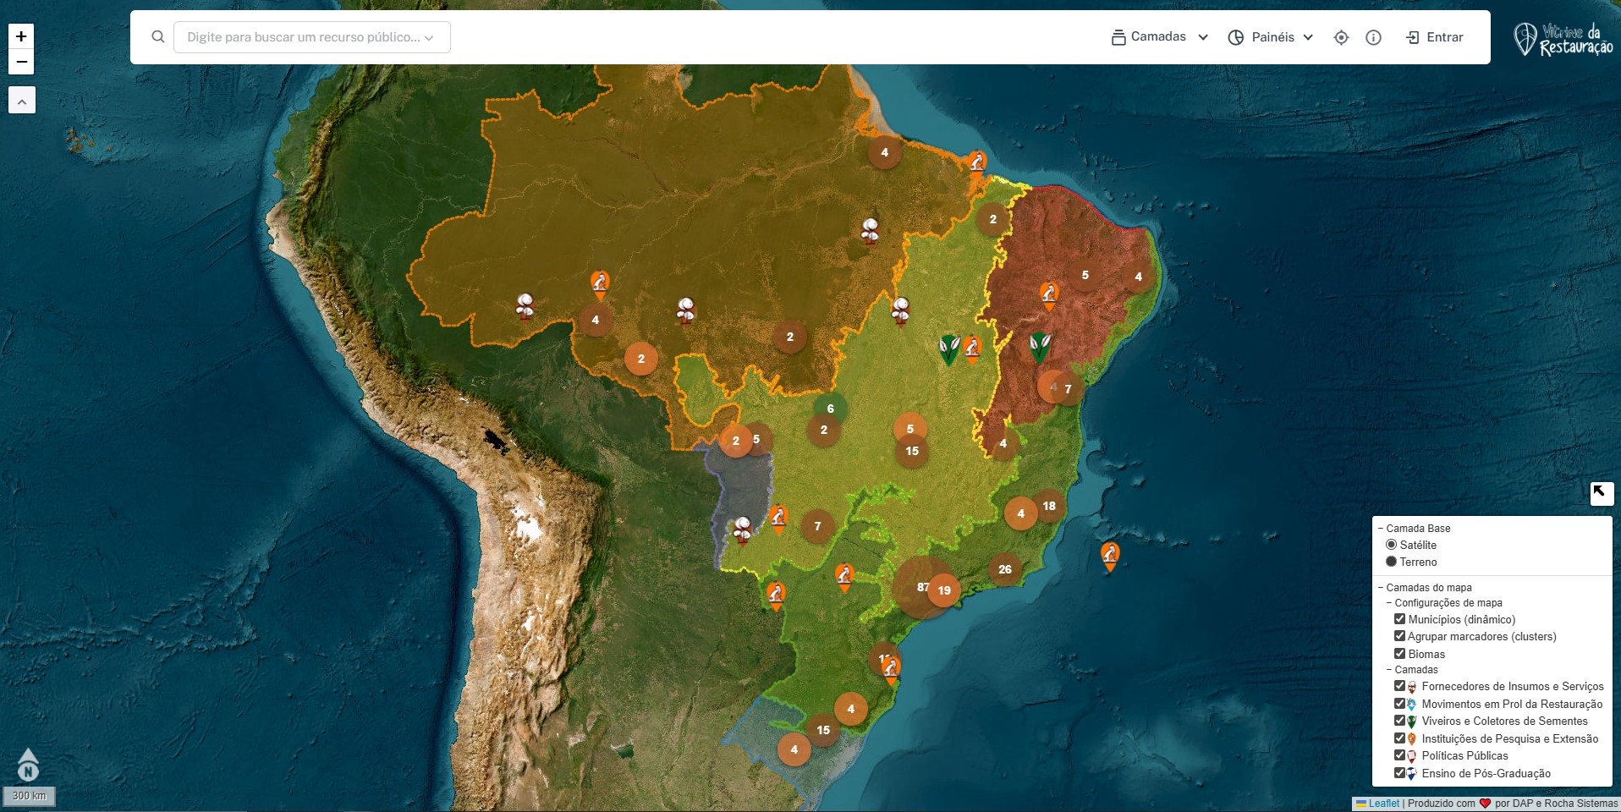Click the zoom in control on the map

pyautogui.click(x=20, y=36)
